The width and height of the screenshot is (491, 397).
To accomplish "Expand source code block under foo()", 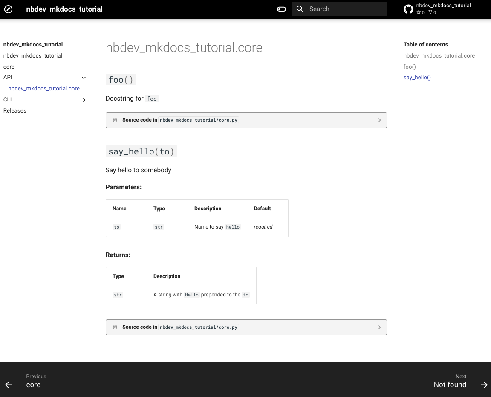I will [x=379, y=120].
